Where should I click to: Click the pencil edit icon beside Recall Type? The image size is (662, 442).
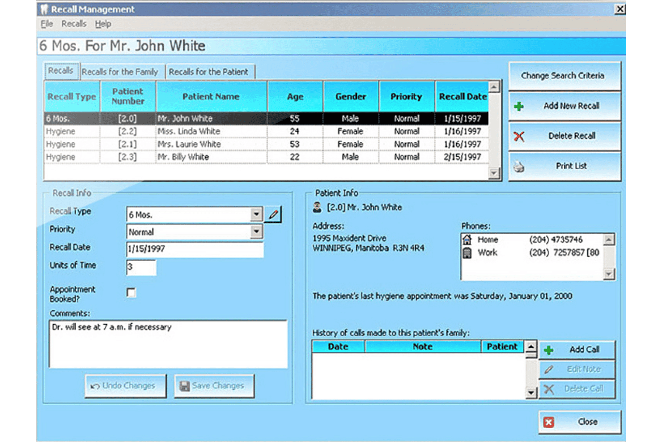pyautogui.click(x=273, y=215)
